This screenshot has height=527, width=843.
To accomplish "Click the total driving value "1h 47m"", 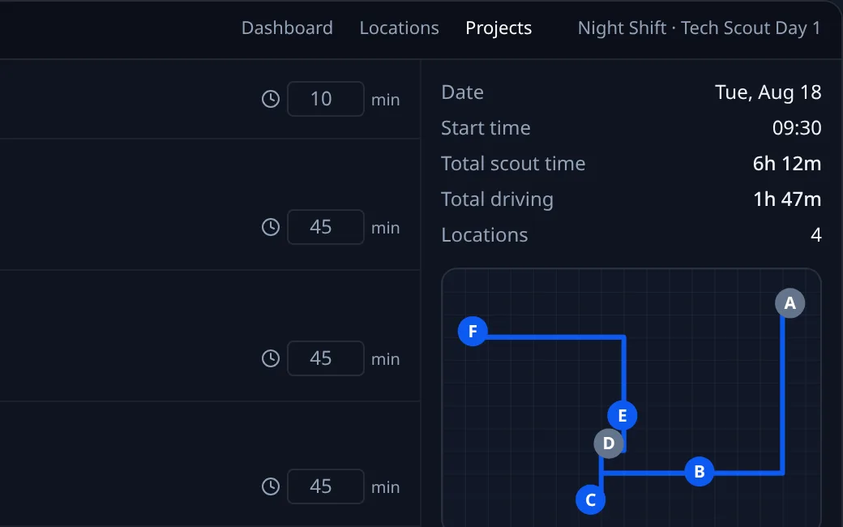I will coord(787,199).
